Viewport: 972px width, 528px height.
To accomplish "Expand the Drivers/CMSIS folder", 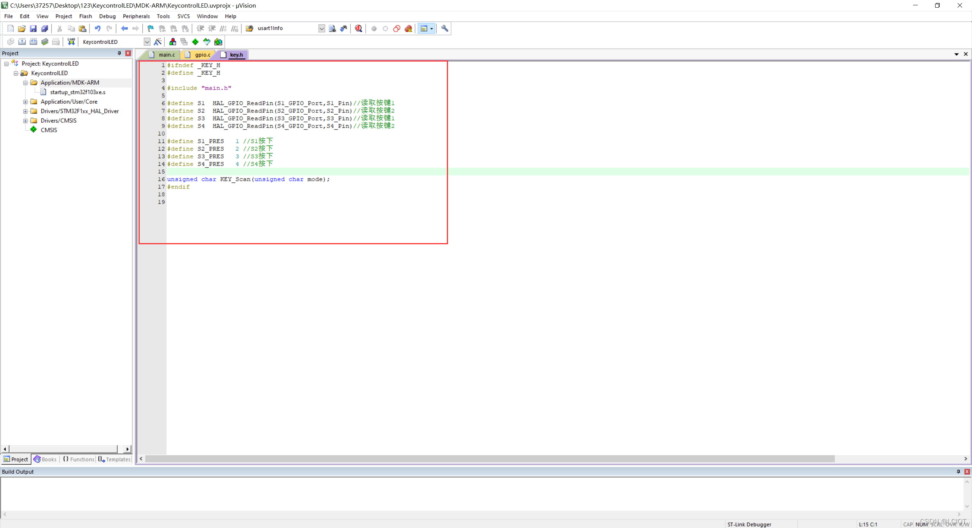I will coord(25,121).
